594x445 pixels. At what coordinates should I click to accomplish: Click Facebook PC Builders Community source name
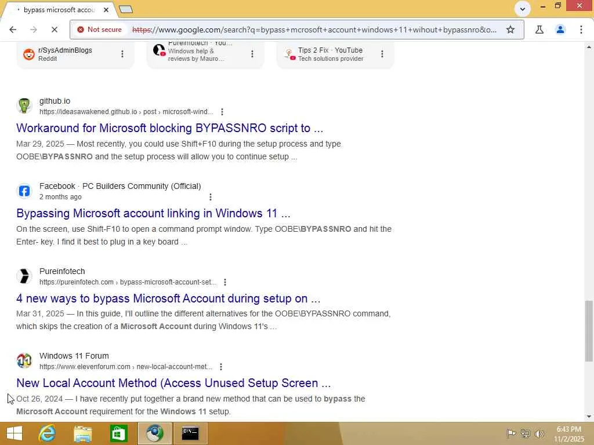[x=120, y=186]
